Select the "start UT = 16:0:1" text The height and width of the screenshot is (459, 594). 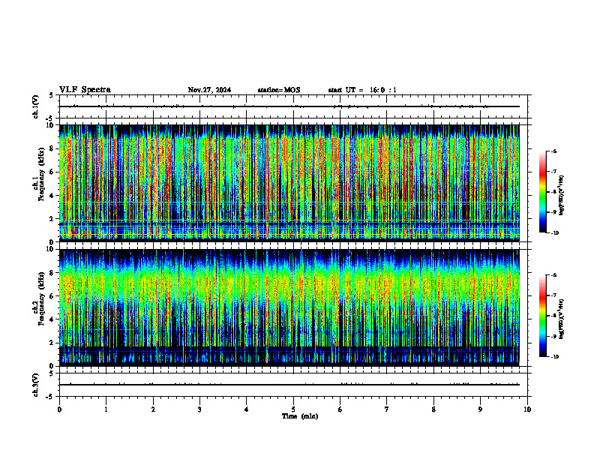click(362, 90)
